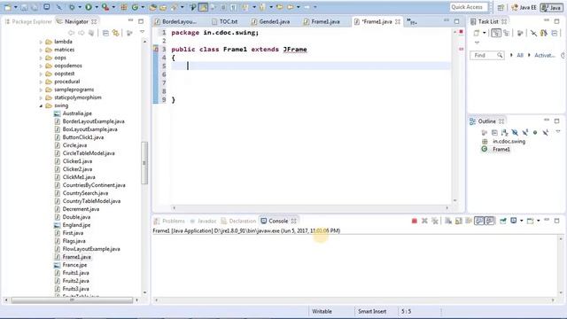Expand the staticpolymorphism folder
This screenshot has width=567, height=319.
click(x=41, y=97)
